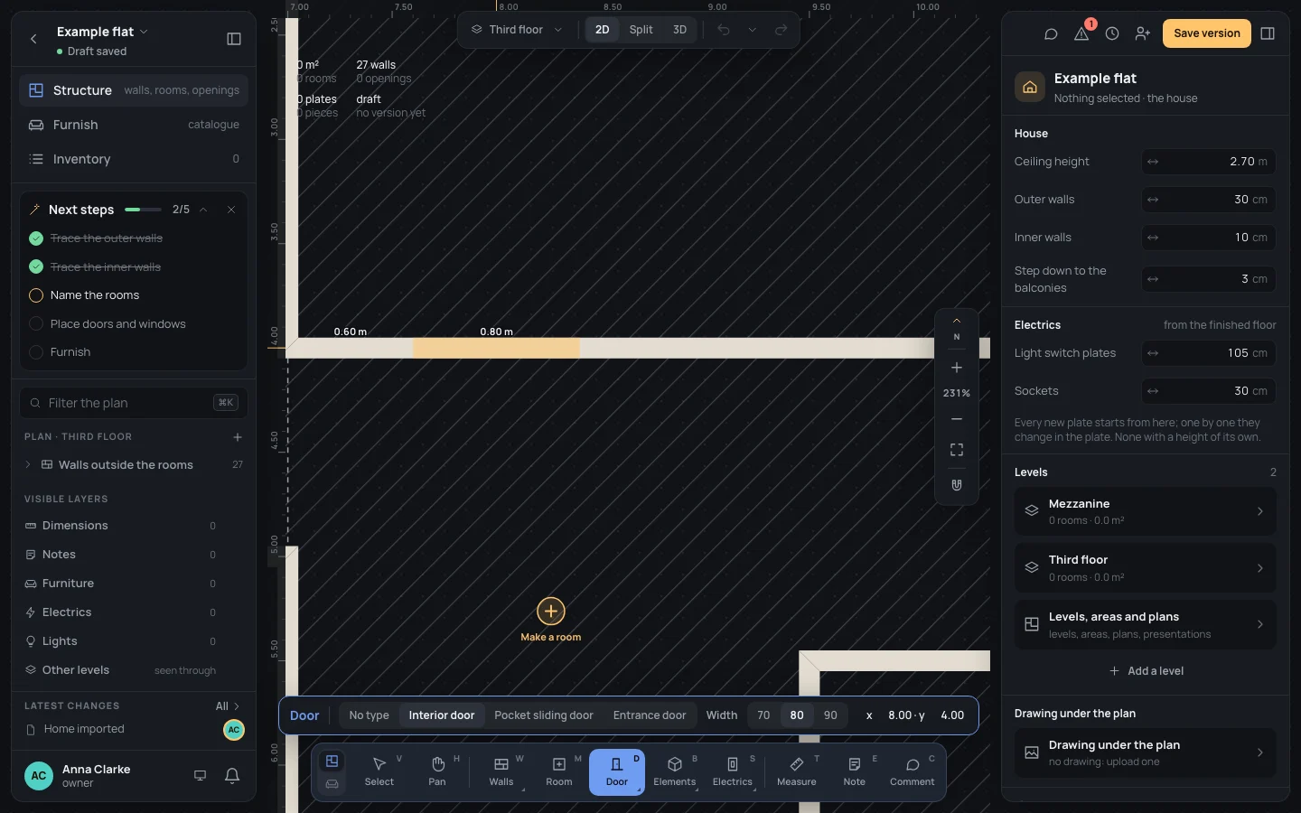Edit the Ceiling height value field
The image size is (1301, 813).
coord(1209,162)
